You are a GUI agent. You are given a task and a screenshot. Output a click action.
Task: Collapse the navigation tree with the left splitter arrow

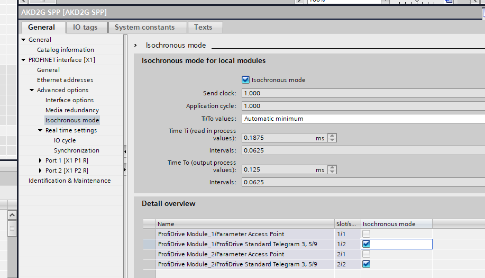(125, 151)
